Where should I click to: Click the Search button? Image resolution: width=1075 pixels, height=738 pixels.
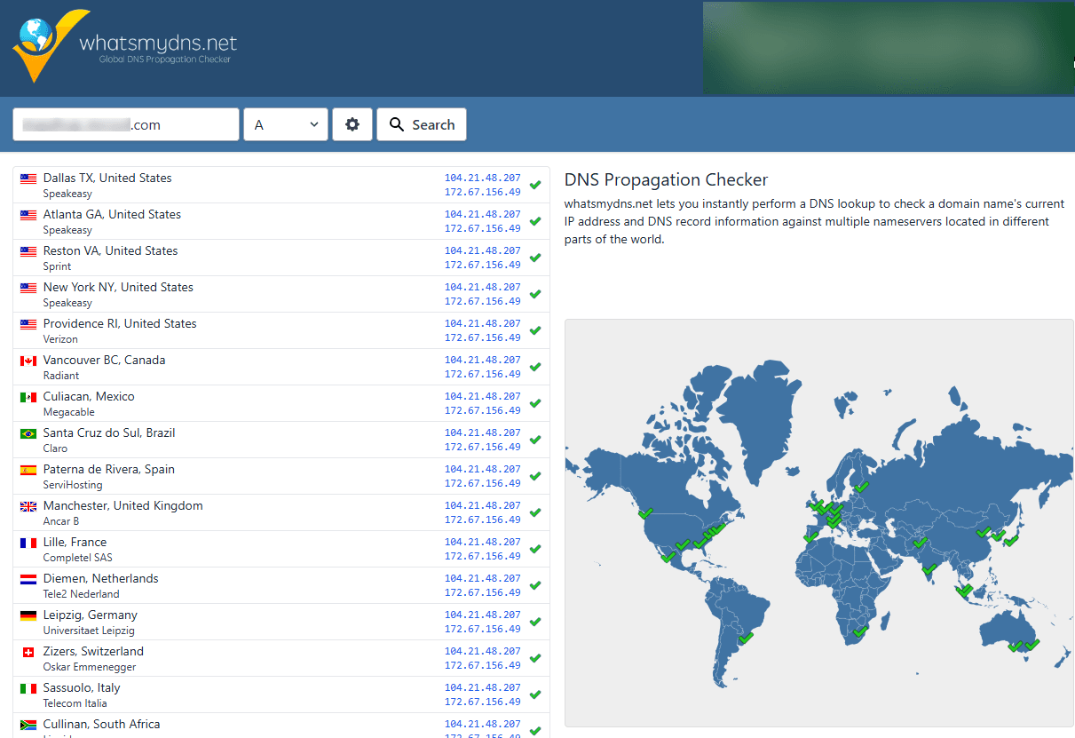(x=422, y=124)
